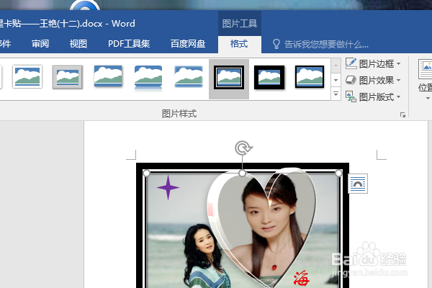Click the red 海 text
Image resolution: width=432 pixels, height=288 pixels.
coord(301,278)
